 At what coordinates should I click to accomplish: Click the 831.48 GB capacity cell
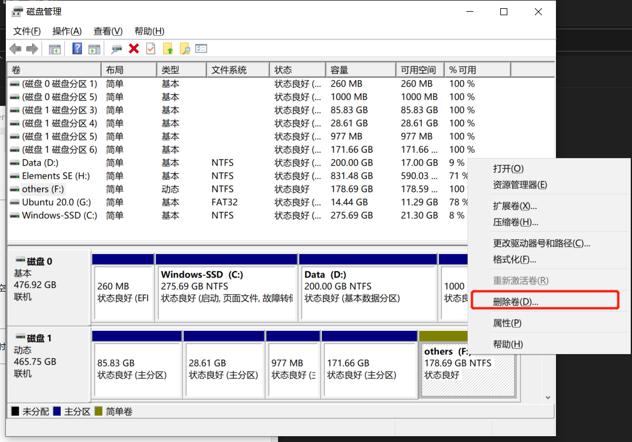click(352, 176)
